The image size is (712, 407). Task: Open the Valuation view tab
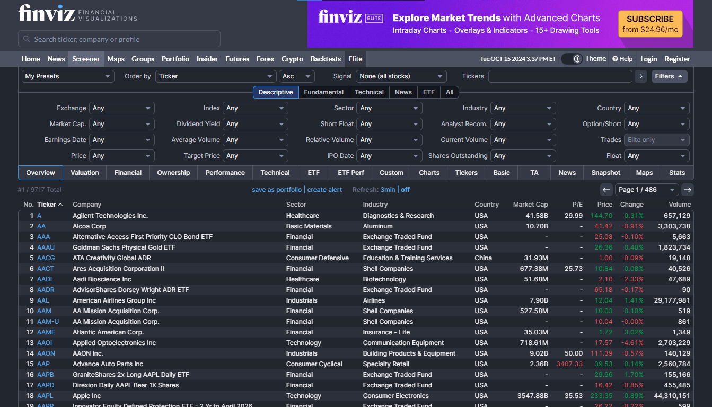(x=84, y=172)
